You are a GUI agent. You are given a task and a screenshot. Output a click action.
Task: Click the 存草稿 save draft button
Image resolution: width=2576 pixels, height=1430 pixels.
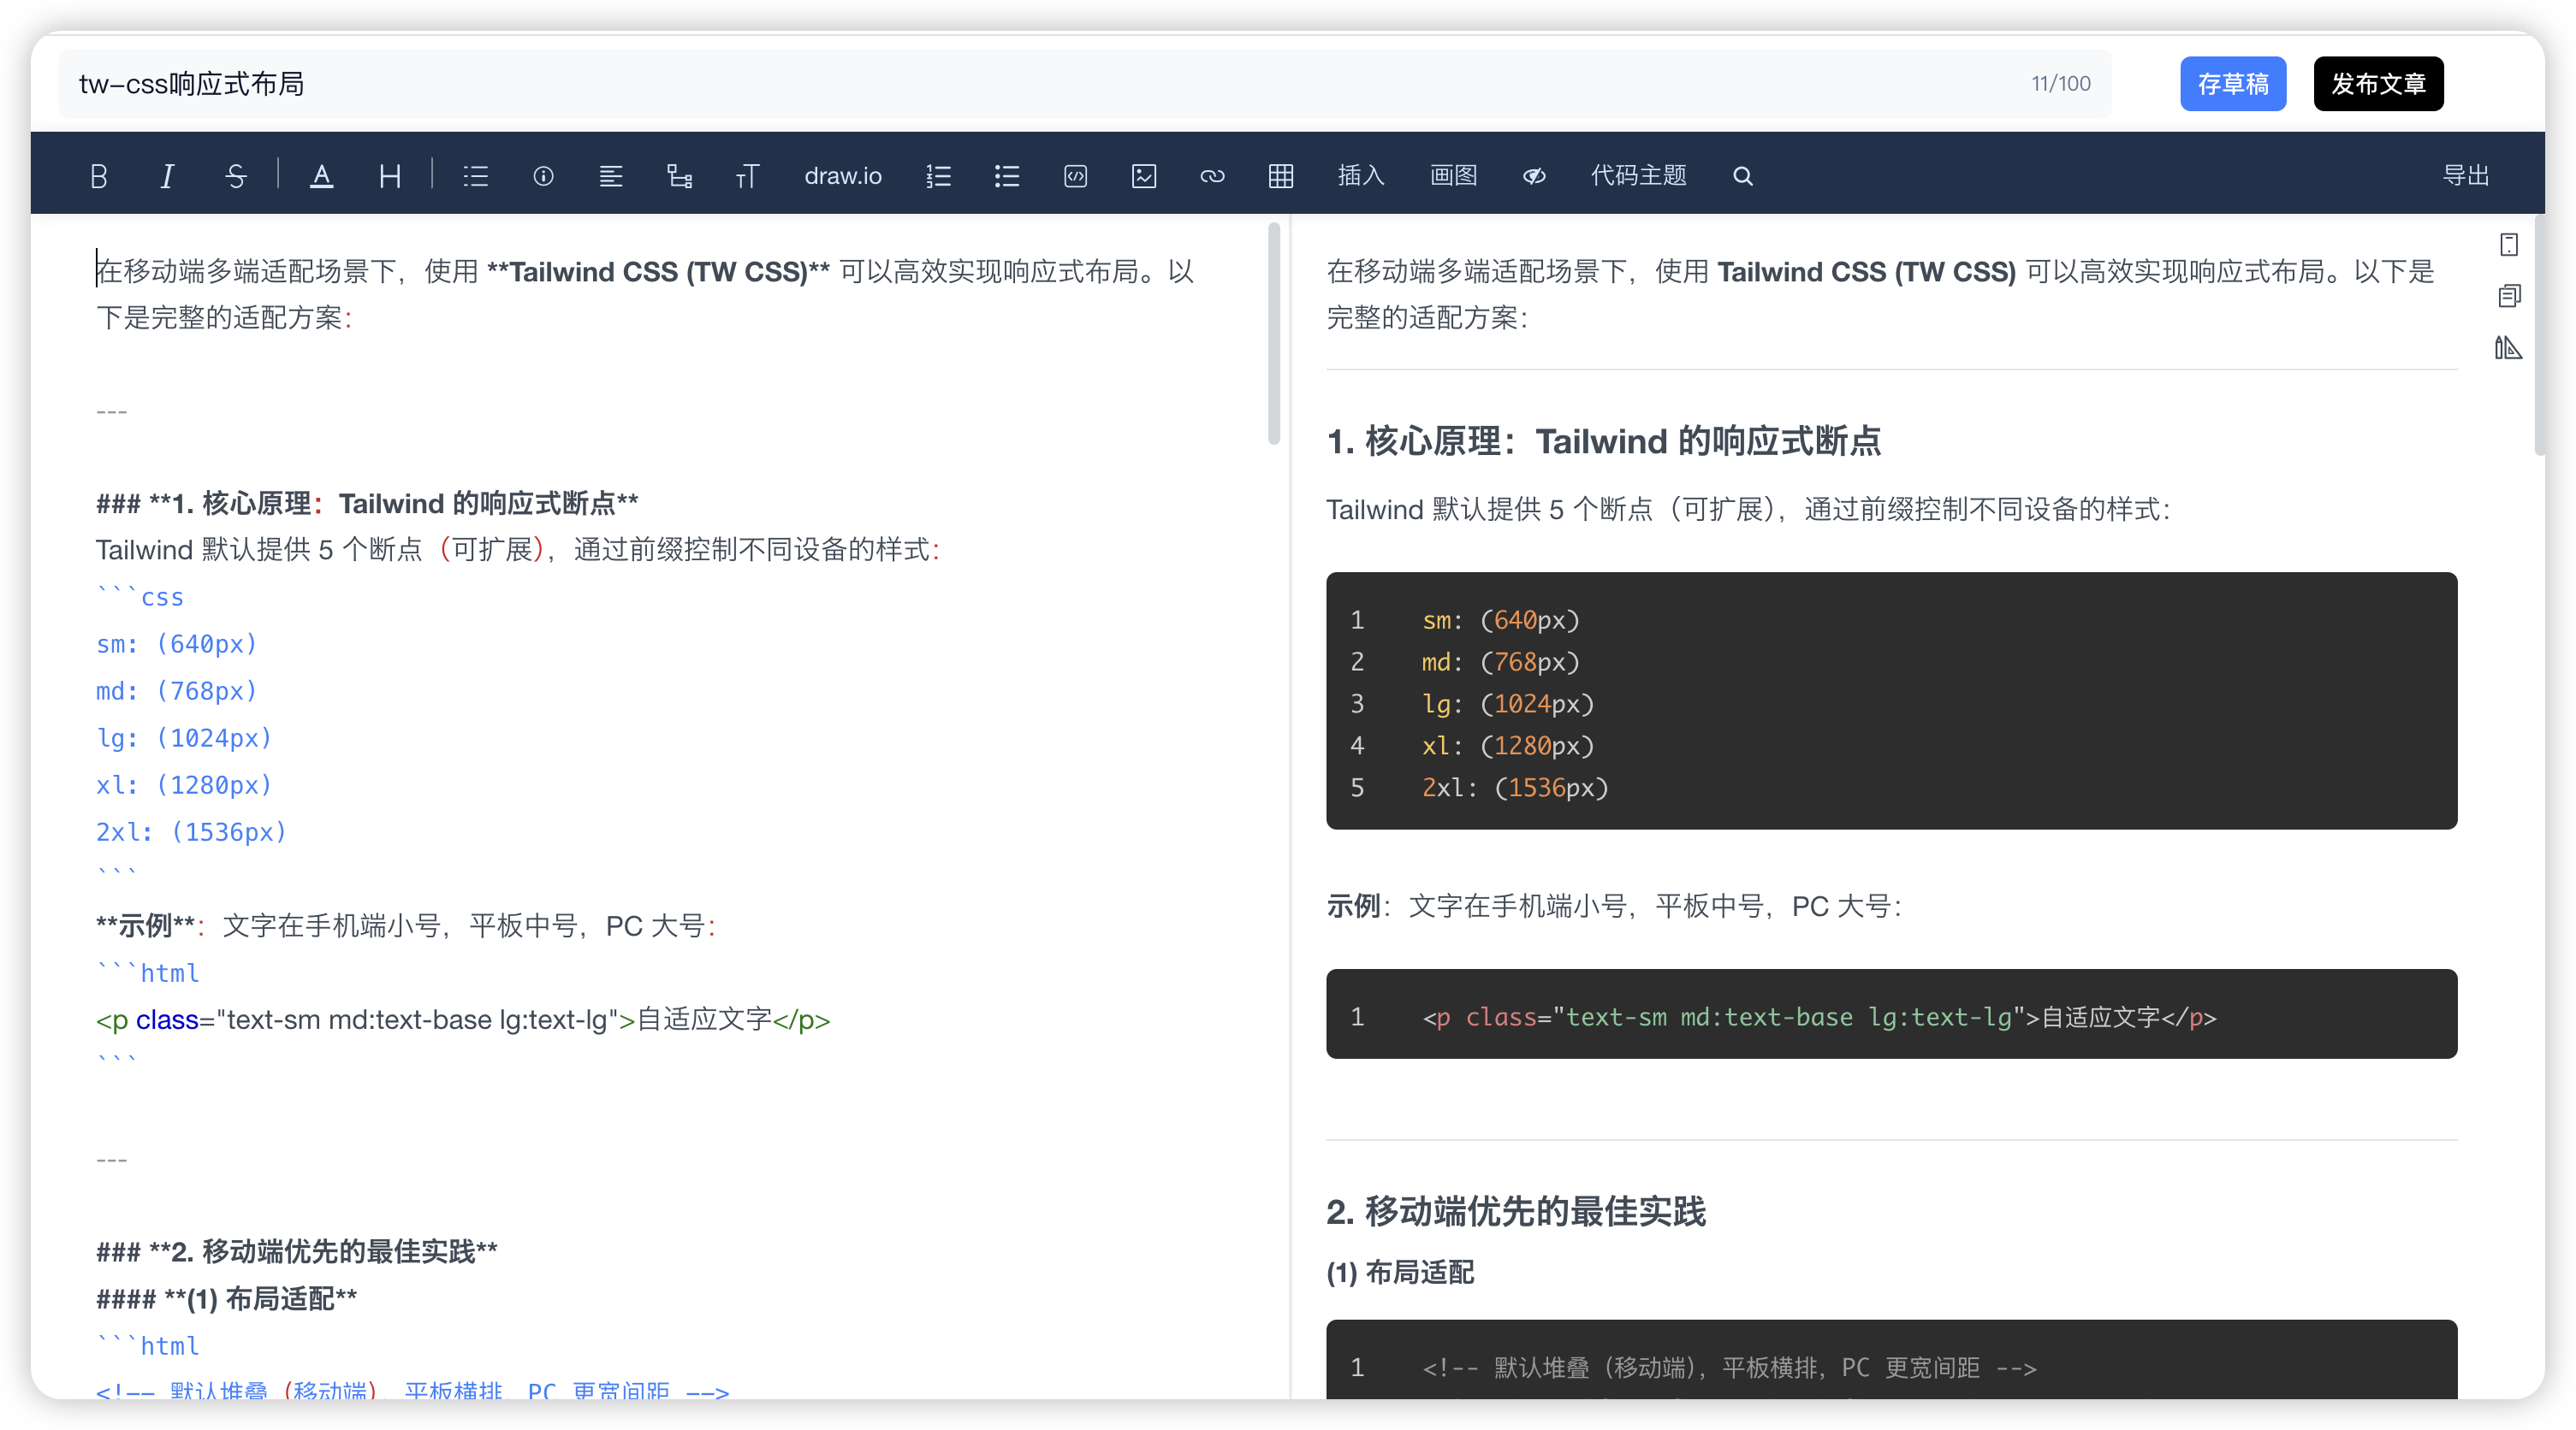pyautogui.click(x=2232, y=84)
